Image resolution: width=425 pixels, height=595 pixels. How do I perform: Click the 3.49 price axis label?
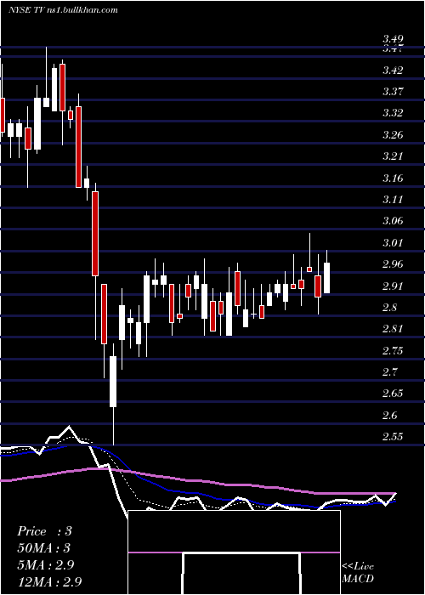[393, 39]
